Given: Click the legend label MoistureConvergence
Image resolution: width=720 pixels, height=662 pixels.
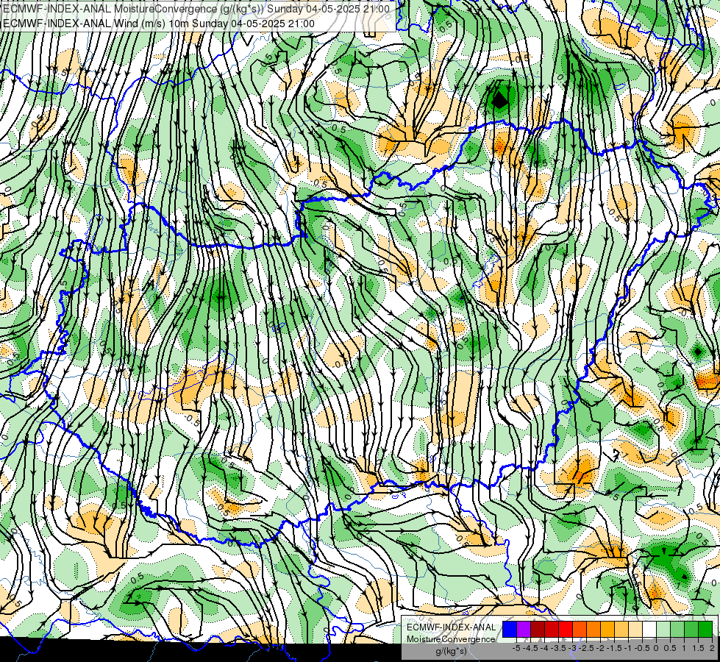Looking at the screenshot, I should coord(451,639).
